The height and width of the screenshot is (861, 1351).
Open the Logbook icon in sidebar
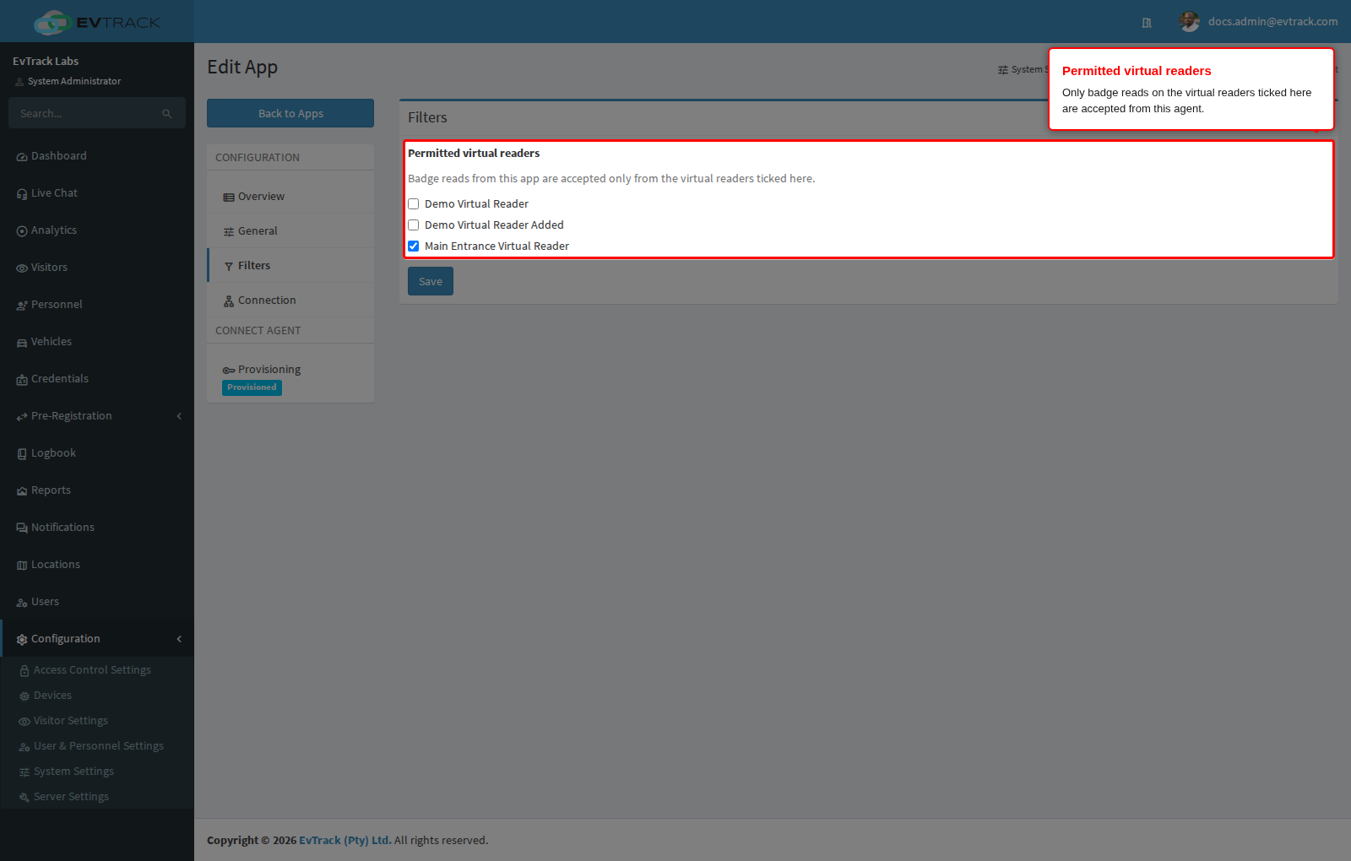[22, 454]
